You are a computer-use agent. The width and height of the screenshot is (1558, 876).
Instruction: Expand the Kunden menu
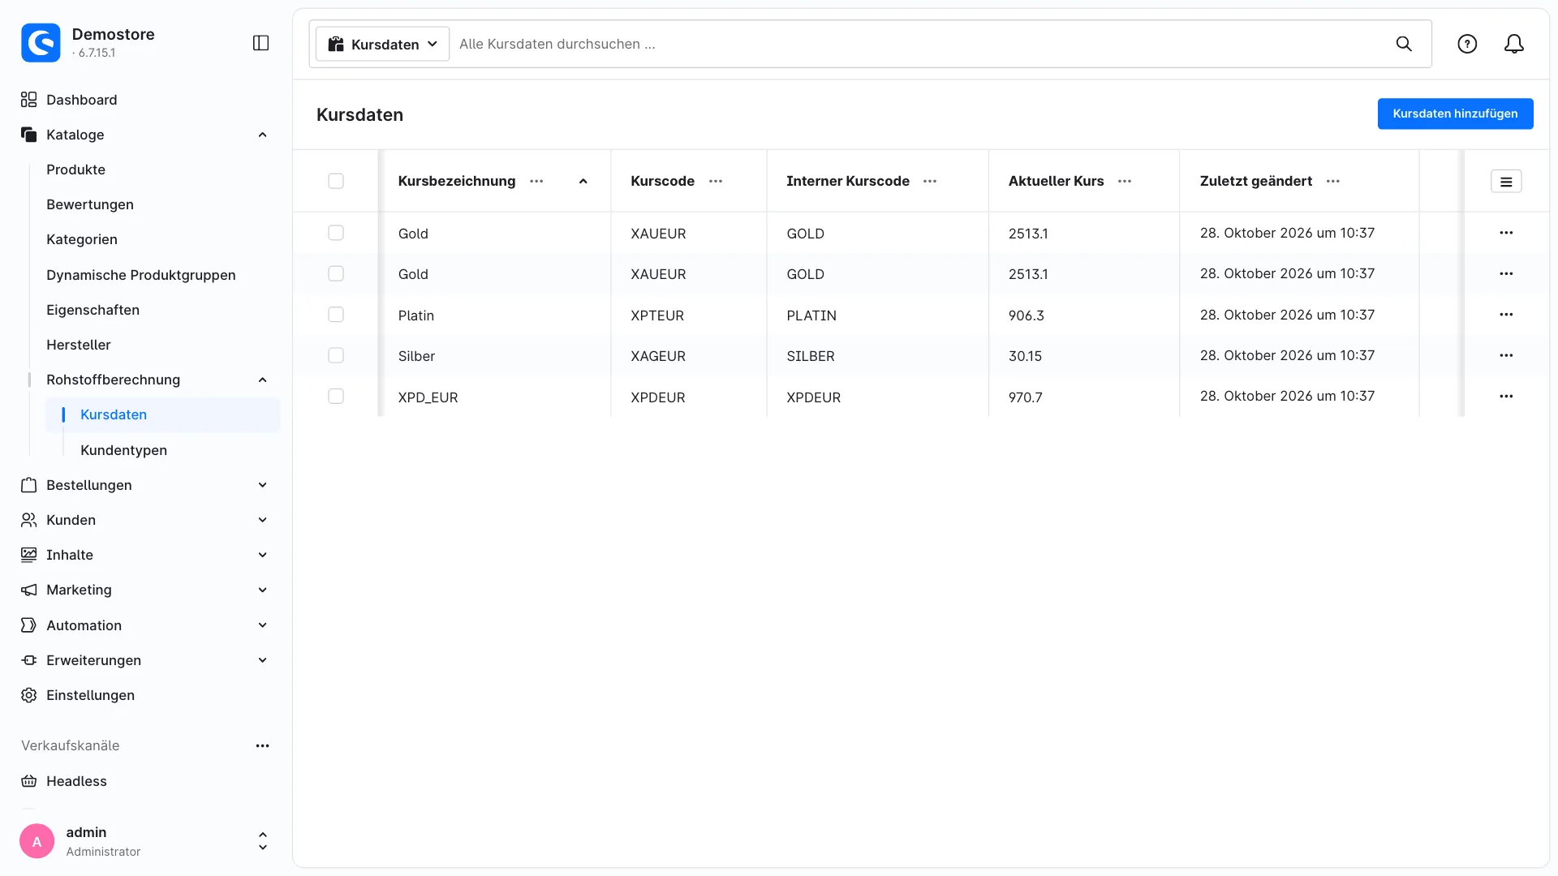tap(262, 520)
